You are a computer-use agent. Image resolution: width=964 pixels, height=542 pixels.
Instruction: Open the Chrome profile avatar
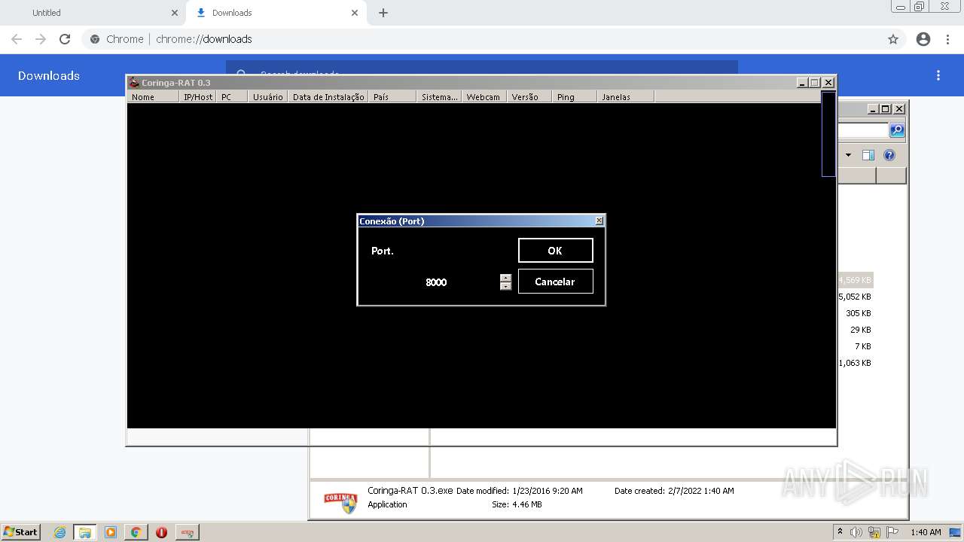click(923, 39)
